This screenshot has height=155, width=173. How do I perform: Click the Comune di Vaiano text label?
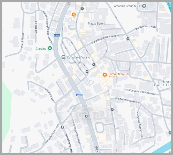pyautogui.click(x=79, y=57)
